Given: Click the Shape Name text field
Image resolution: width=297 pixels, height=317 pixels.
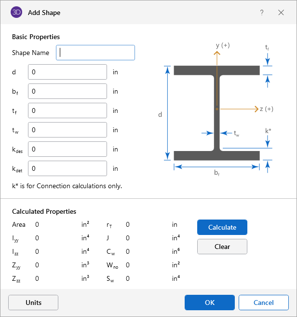Looking at the screenshot, I should [95, 53].
